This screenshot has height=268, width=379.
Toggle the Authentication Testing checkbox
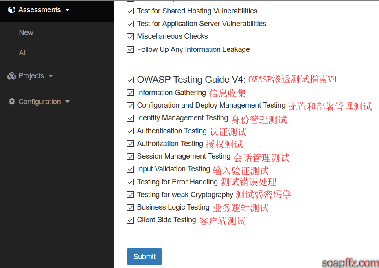130,131
